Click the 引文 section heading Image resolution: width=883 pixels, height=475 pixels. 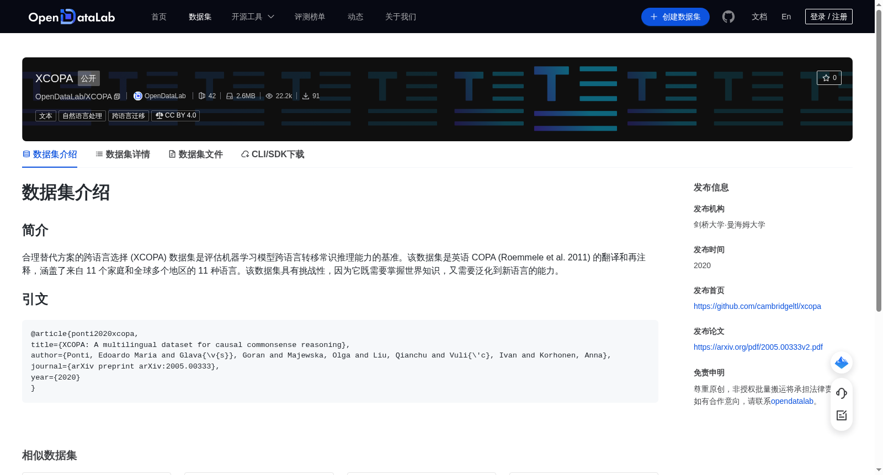(x=35, y=299)
